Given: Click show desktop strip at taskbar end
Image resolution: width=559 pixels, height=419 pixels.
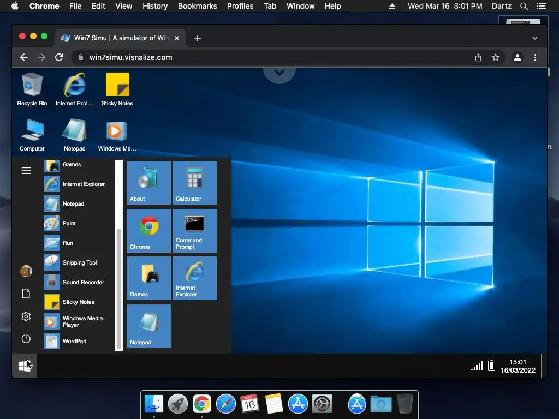Looking at the screenshot, I should pos(544,366).
